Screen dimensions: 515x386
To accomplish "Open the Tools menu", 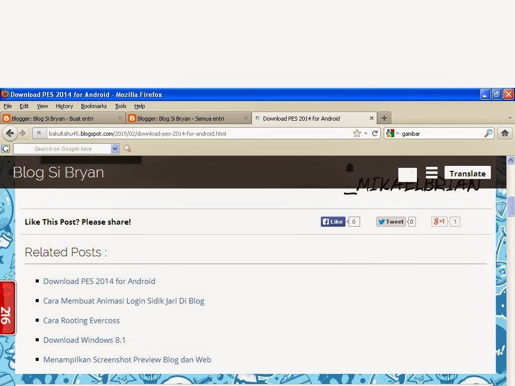I will (x=121, y=106).
